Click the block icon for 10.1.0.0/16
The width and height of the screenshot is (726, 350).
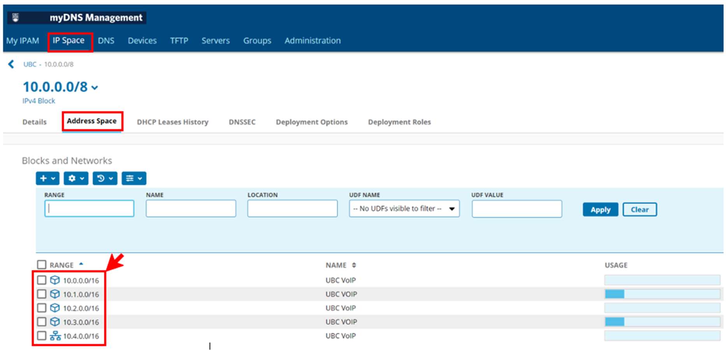[x=55, y=294]
